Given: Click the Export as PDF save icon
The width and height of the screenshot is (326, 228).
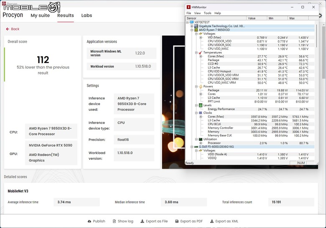Looking at the screenshot, I should click(177, 221).
